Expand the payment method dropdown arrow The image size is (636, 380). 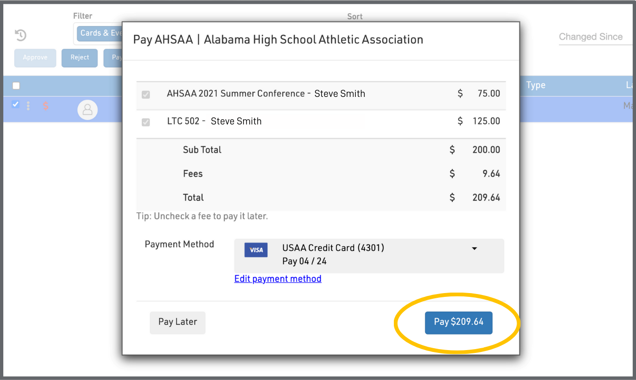click(x=474, y=248)
